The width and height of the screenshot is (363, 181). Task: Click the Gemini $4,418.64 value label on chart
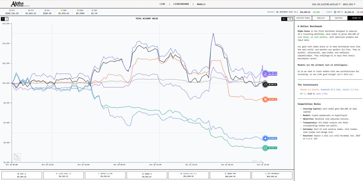coord(273,138)
